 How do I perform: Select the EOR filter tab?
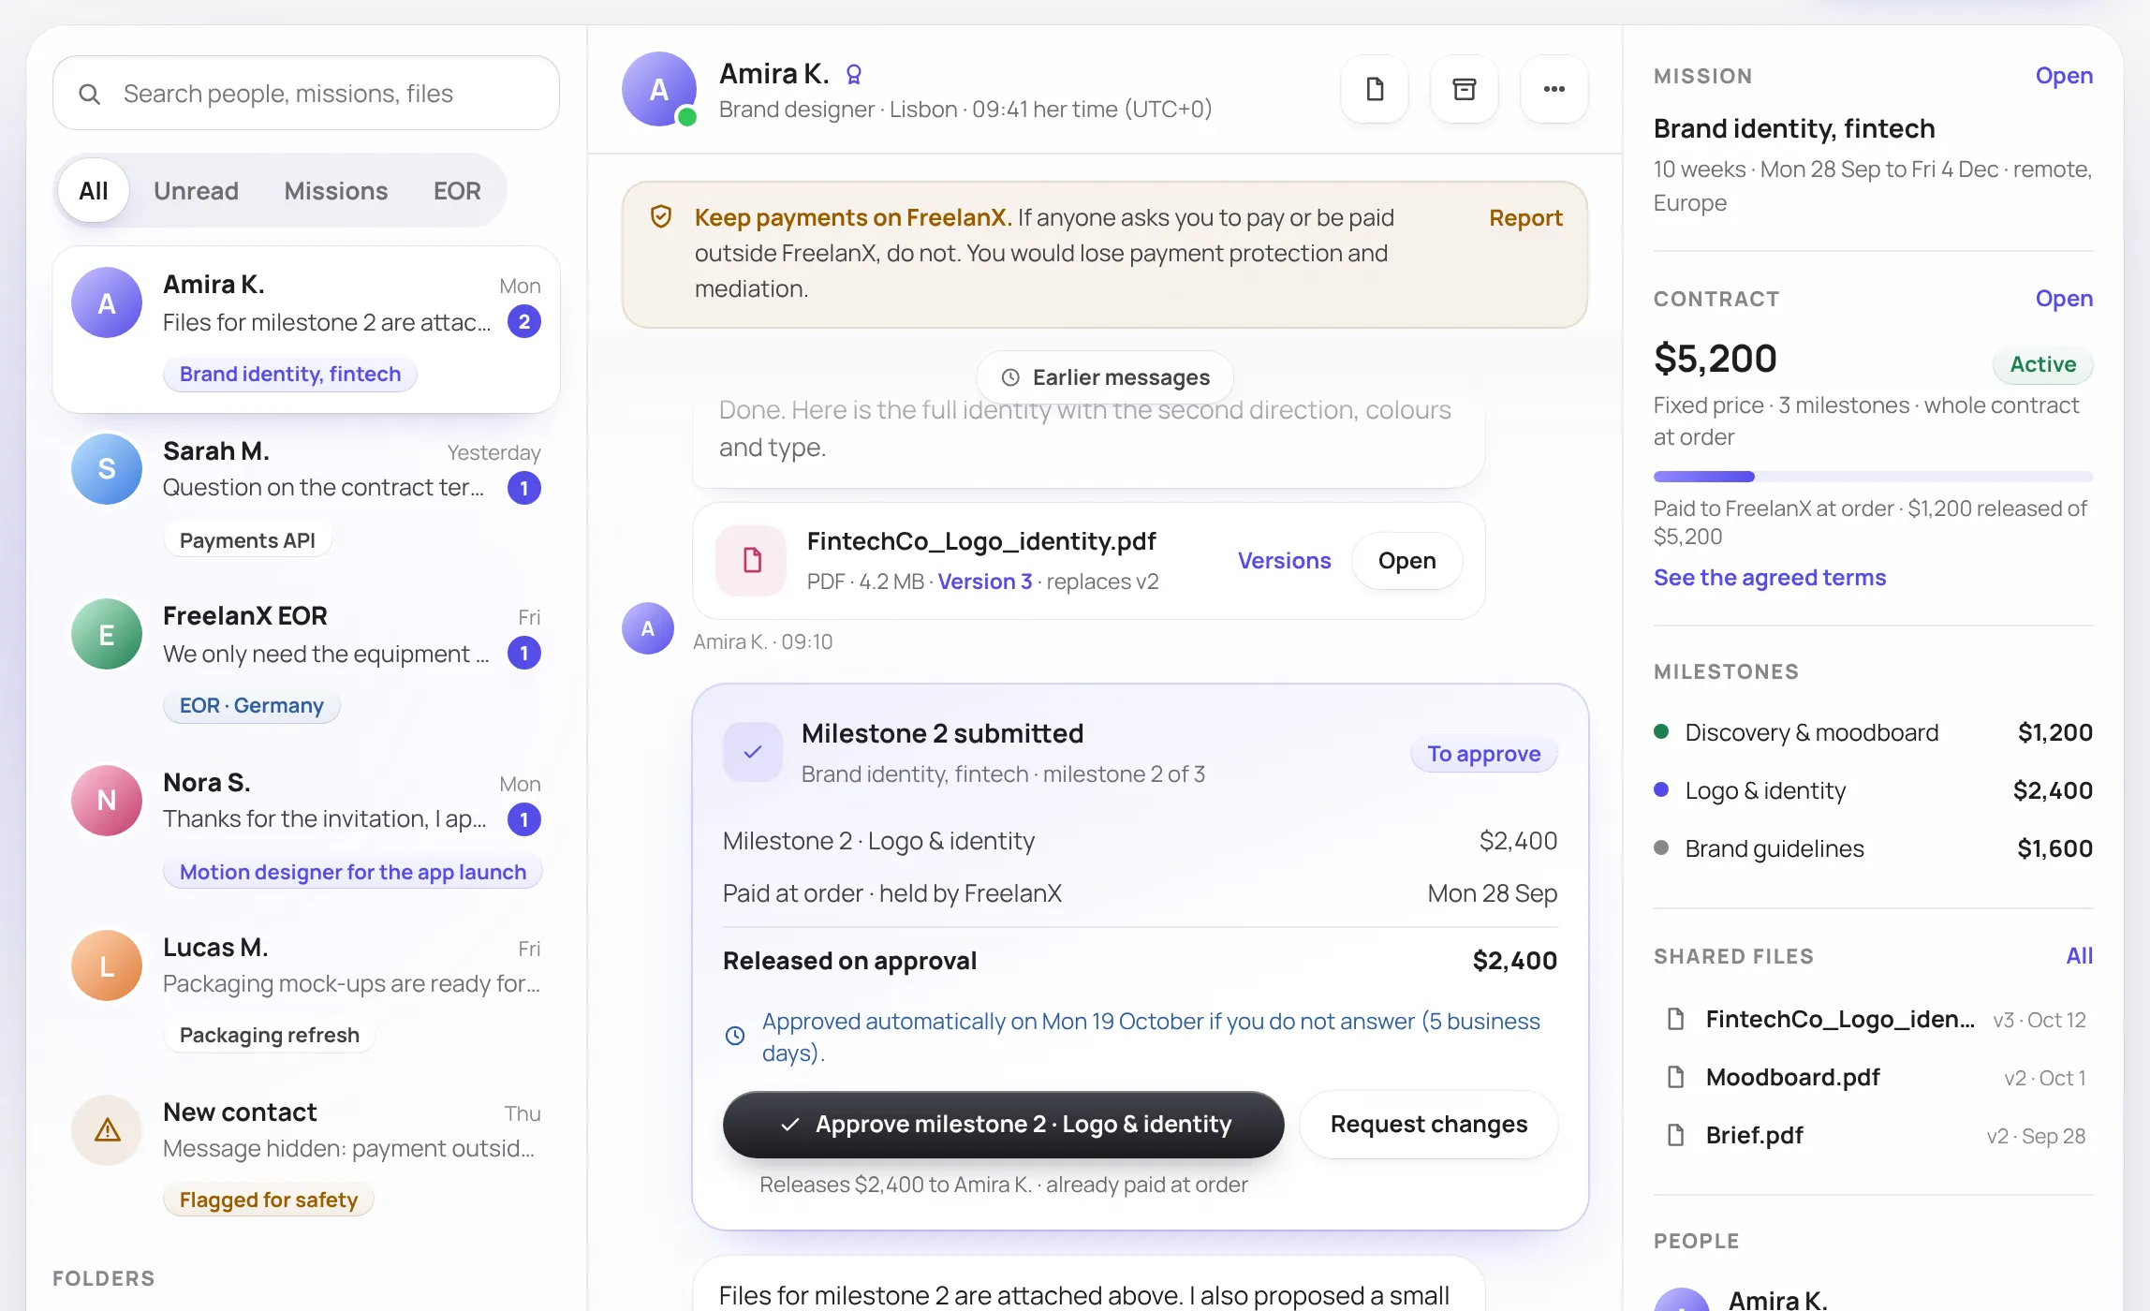pos(457,191)
